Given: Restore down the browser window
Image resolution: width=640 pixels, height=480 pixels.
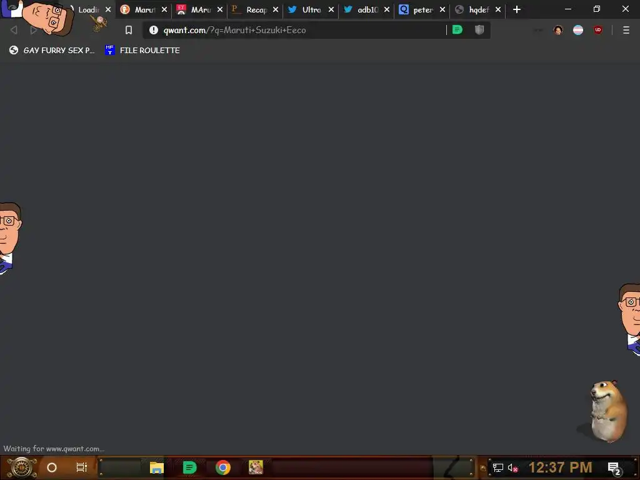Looking at the screenshot, I should pos(597,9).
